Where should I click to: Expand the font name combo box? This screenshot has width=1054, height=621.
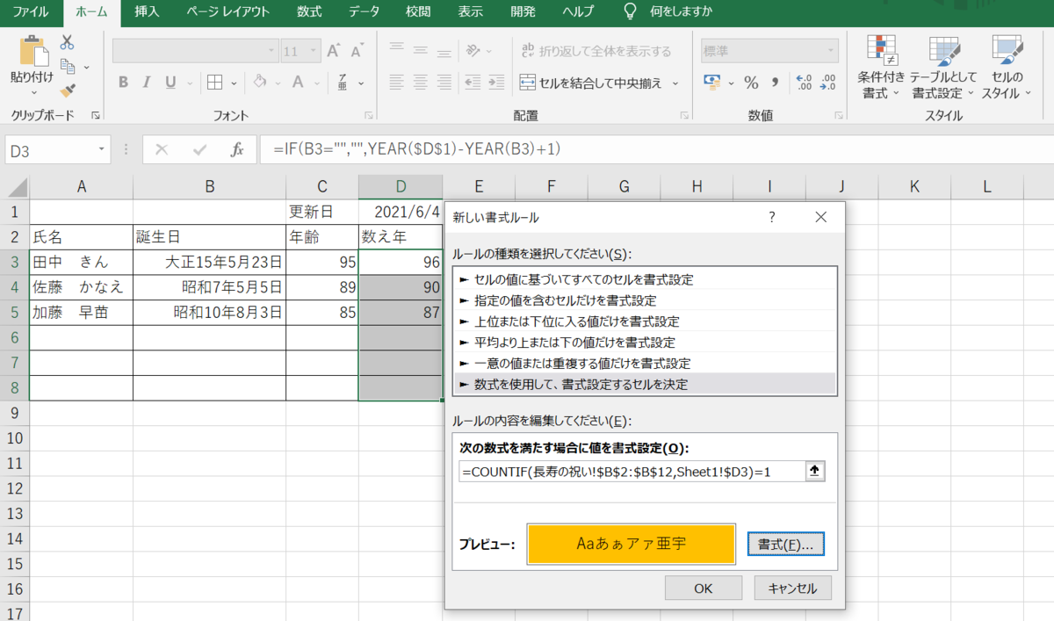[272, 51]
